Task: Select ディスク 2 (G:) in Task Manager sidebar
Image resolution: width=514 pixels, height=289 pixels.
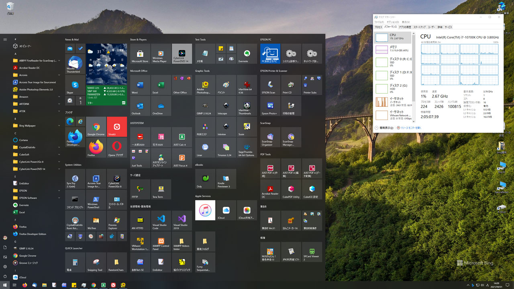Action: click(x=393, y=89)
